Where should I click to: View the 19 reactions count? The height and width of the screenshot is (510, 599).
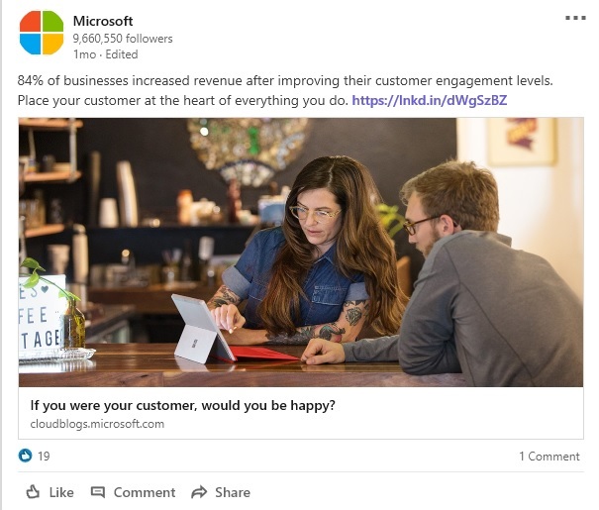tap(44, 456)
